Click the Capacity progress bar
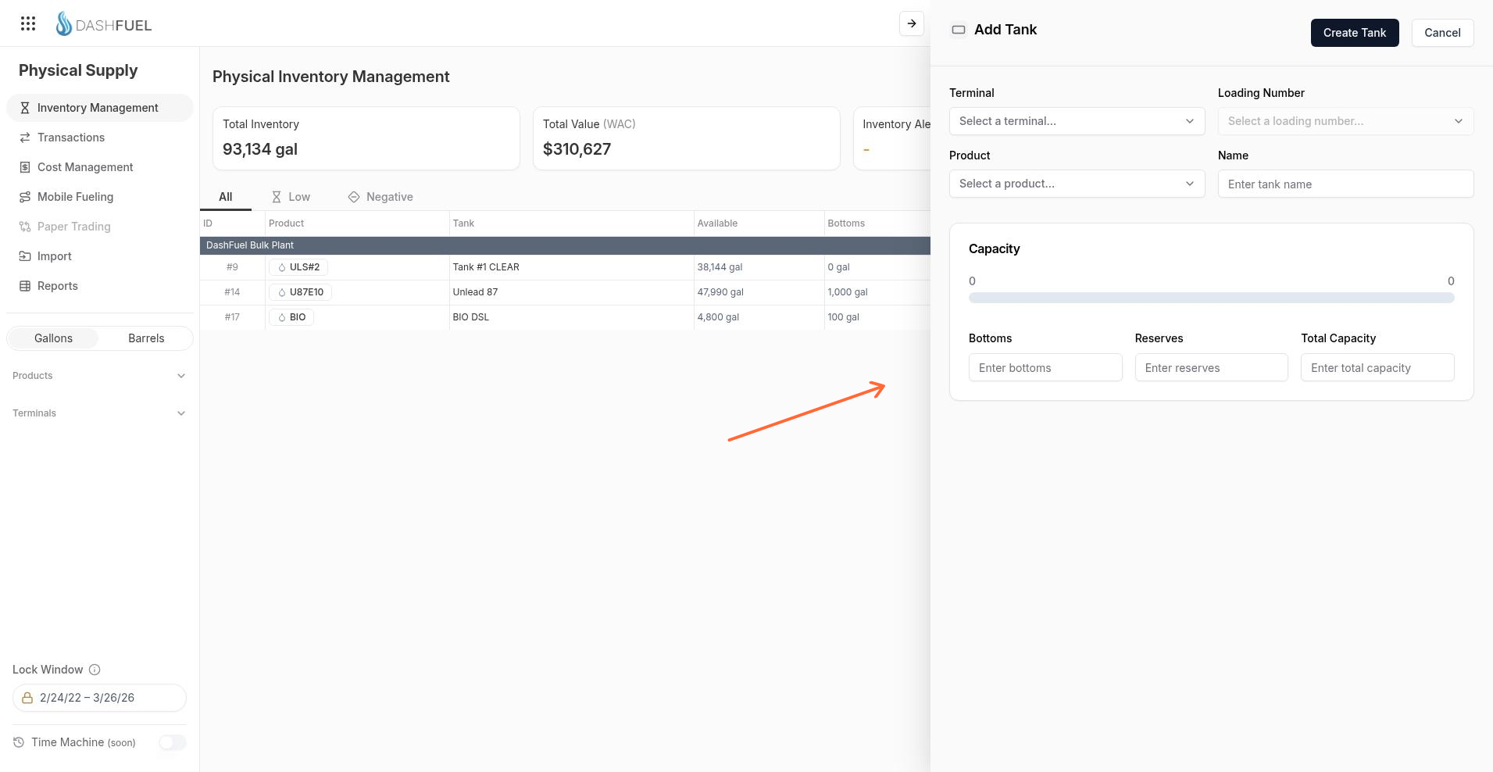 (1212, 298)
